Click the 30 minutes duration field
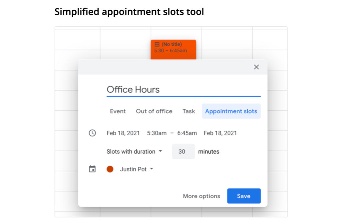Image resolution: width=341 pixels, height=222 pixels. [183, 151]
